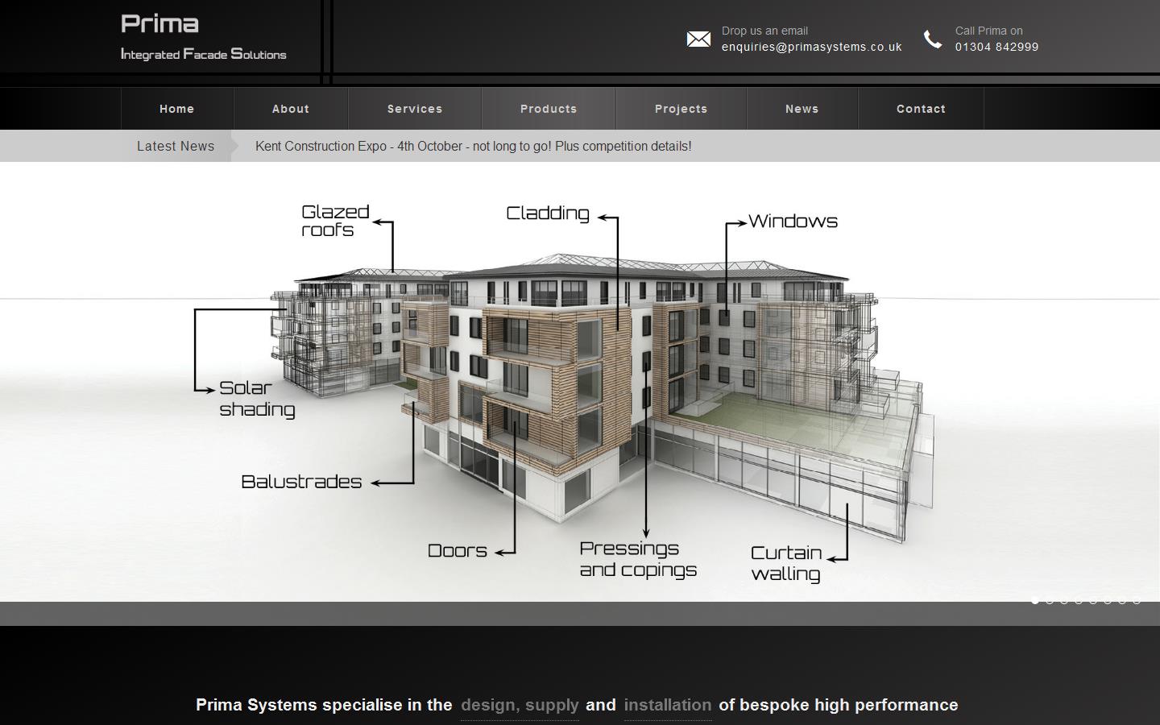Open the Contact page
1160x725 pixels.
pos(921,109)
